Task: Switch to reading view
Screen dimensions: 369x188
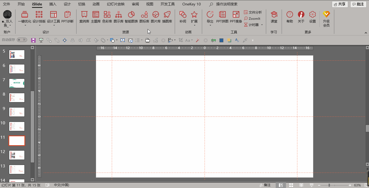Action: (x=301, y=185)
